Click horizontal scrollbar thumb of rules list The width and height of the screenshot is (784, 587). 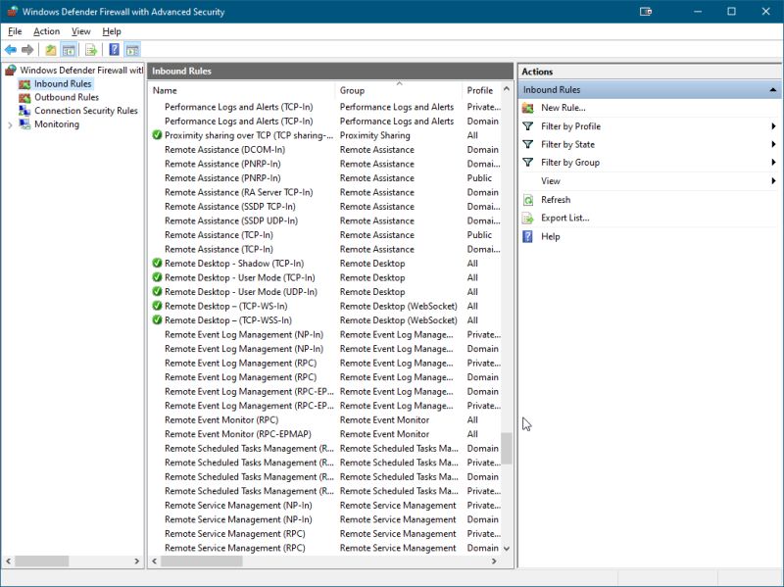202,561
